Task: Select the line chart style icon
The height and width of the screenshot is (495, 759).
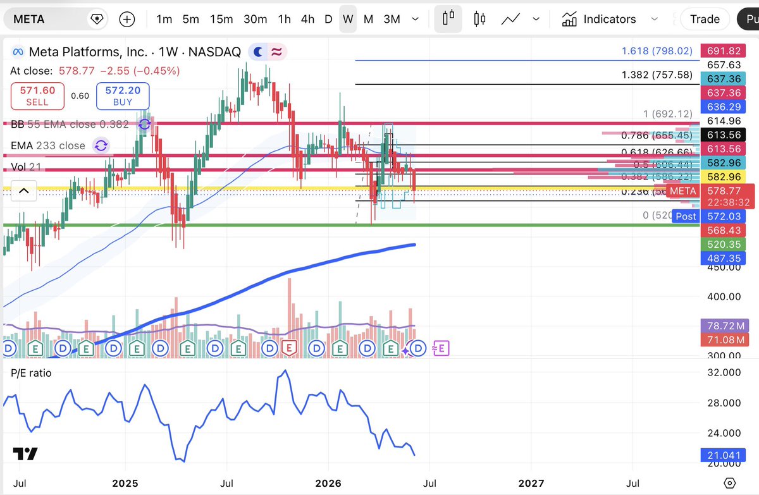Action: 510,19
